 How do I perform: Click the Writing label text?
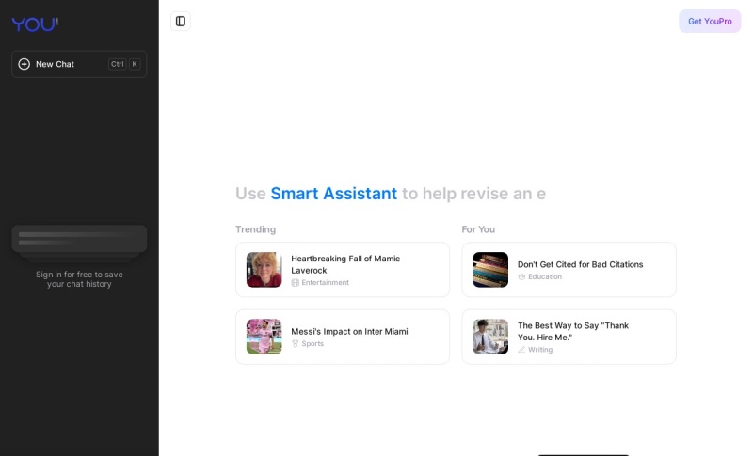[540, 350]
